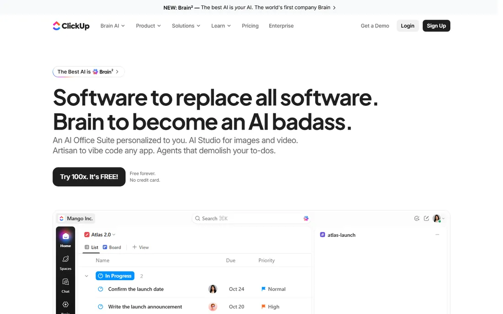Open Spaces in the app sidebar
Screen dimensions: 503x314
point(65,262)
